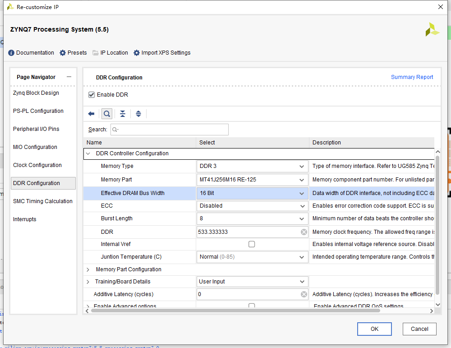Select DDR Configuration page

(43, 183)
